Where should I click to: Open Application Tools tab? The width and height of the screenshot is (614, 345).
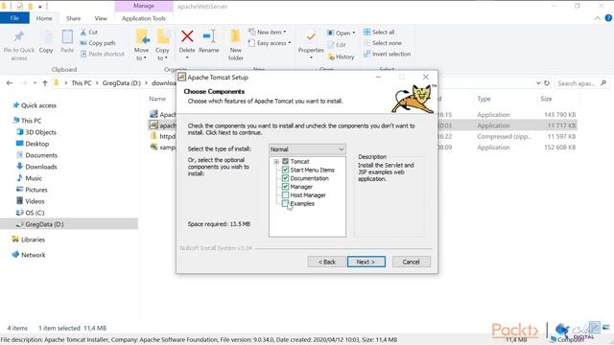point(144,18)
